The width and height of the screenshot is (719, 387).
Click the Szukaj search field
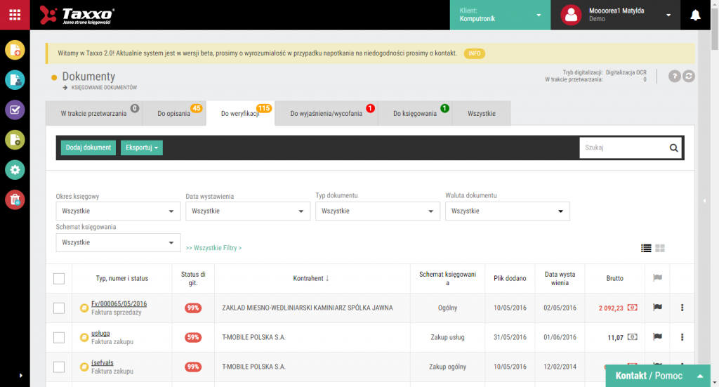point(624,147)
